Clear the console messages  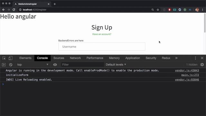click(x=11, y=64)
